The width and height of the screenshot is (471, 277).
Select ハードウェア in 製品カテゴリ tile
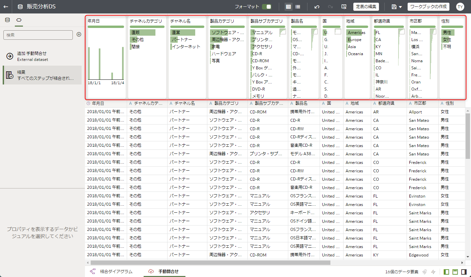(224, 54)
